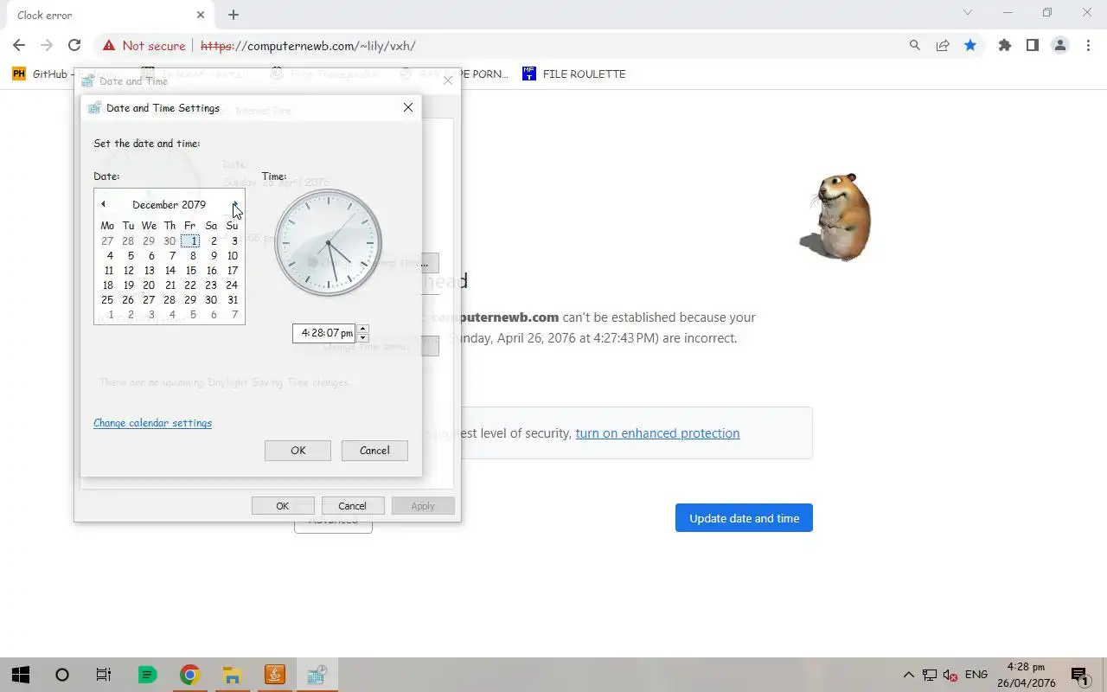Click the share page icon

[x=943, y=46]
